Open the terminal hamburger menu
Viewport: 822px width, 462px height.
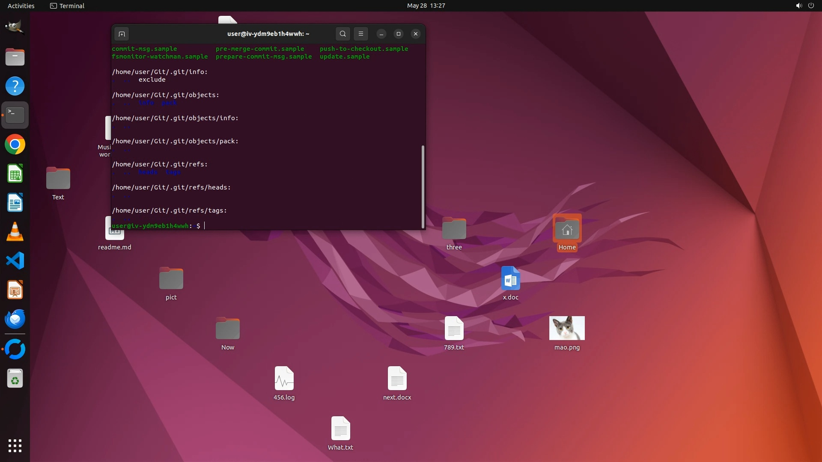pyautogui.click(x=361, y=34)
